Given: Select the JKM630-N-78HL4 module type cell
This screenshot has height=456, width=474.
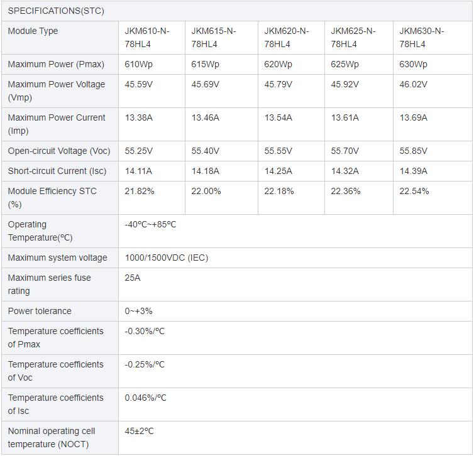Looking at the screenshot, I should (422, 38).
